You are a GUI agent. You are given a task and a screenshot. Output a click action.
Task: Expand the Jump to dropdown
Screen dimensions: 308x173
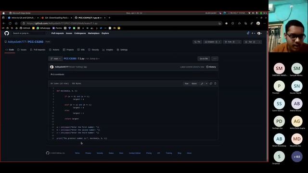(x=95, y=59)
